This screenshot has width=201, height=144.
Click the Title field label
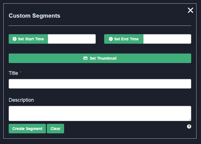tap(13, 73)
